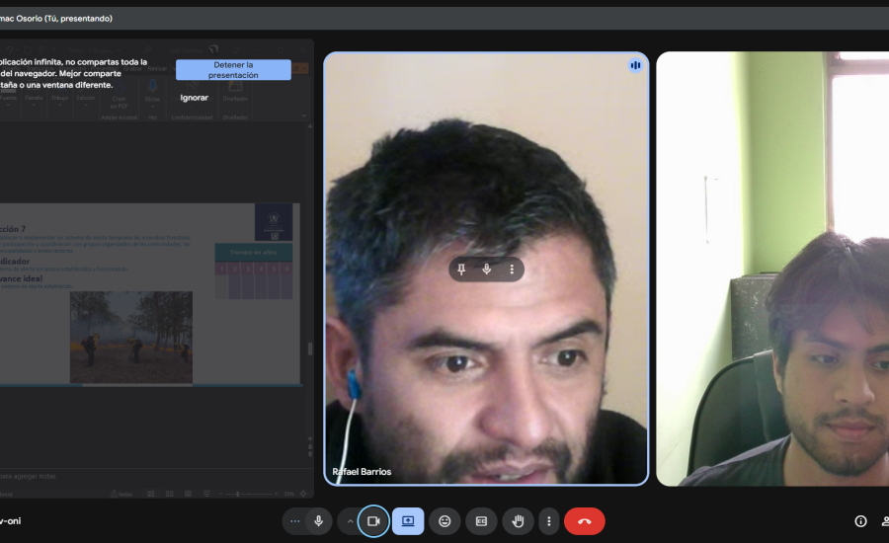Open more options on Rafael Barrios's tile
Screen dimensions: 889x543
(x=512, y=270)
